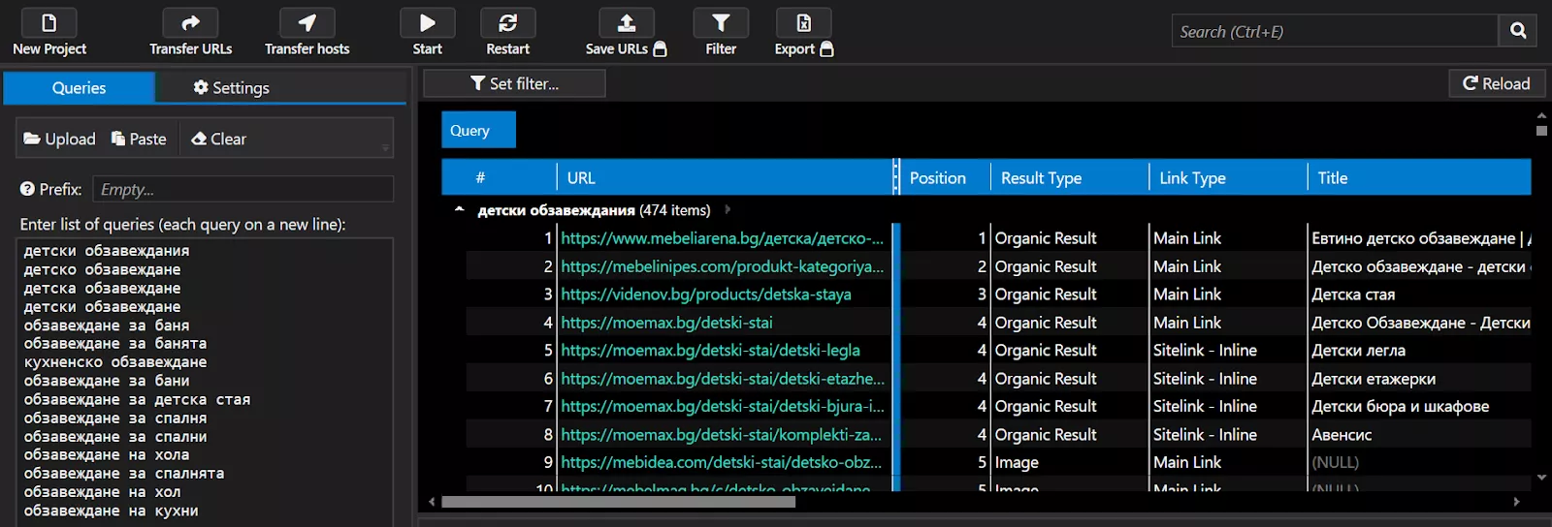Open mebidea.com URL in row 9
The width and height of the screenshot is (1552, 527).
(x=722, y=463)
